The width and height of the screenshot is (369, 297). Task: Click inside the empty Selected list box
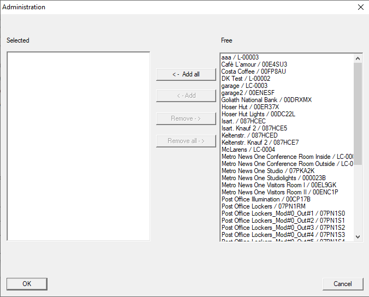click(x=78, y=146)
